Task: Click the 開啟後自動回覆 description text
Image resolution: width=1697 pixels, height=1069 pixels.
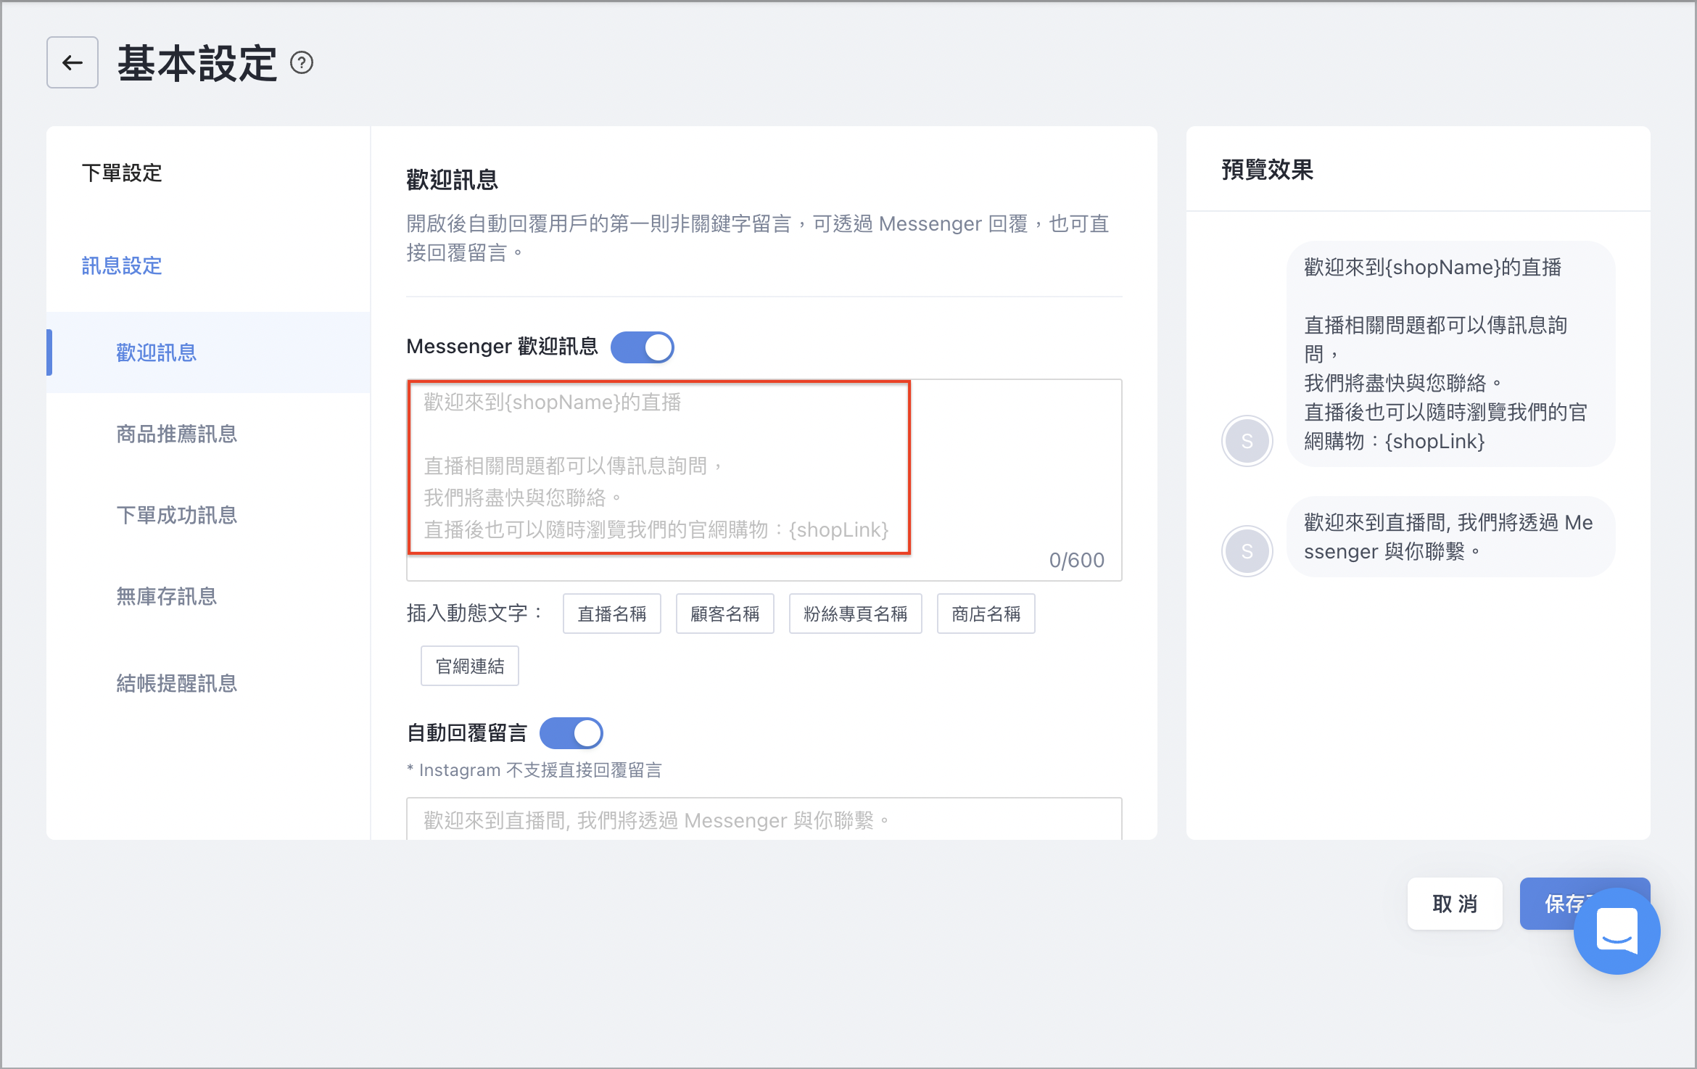Action: (x=758, y=238)
